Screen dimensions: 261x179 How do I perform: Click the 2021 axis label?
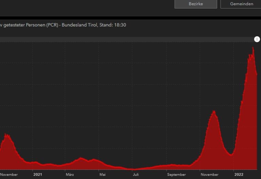coord(38,175)
